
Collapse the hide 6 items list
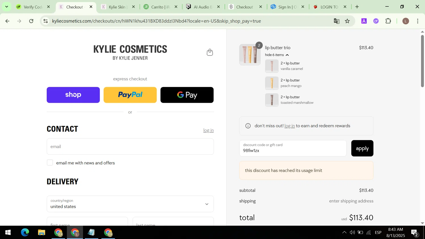[277, 55]
